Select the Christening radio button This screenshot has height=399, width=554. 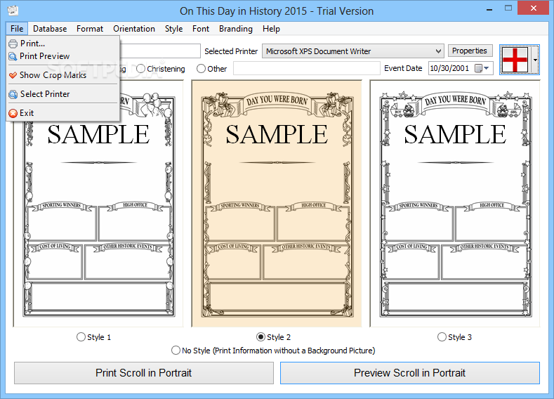140,69
